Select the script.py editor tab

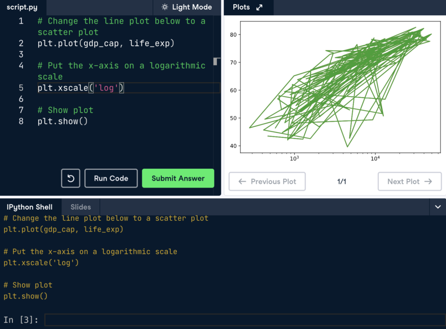(22, 7)
